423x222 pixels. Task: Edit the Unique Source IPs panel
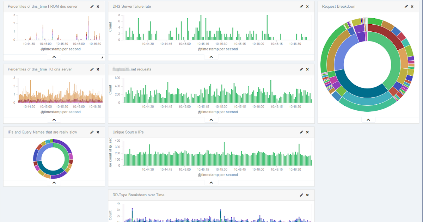pyautogui.click(x=301, y=132)
